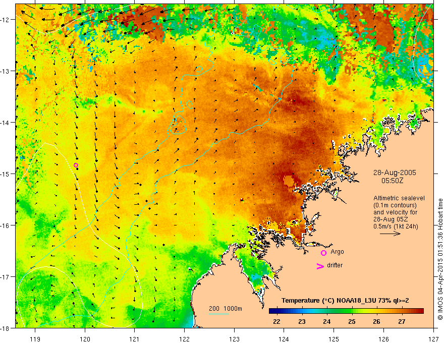Click the 25 label on the colorbar
The height and width of the screenshot is (343, 444).
click(352, 321)
